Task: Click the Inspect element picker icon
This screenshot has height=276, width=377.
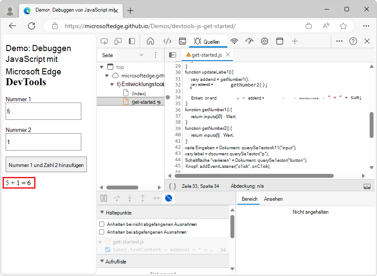Action: tap(104, 42)
